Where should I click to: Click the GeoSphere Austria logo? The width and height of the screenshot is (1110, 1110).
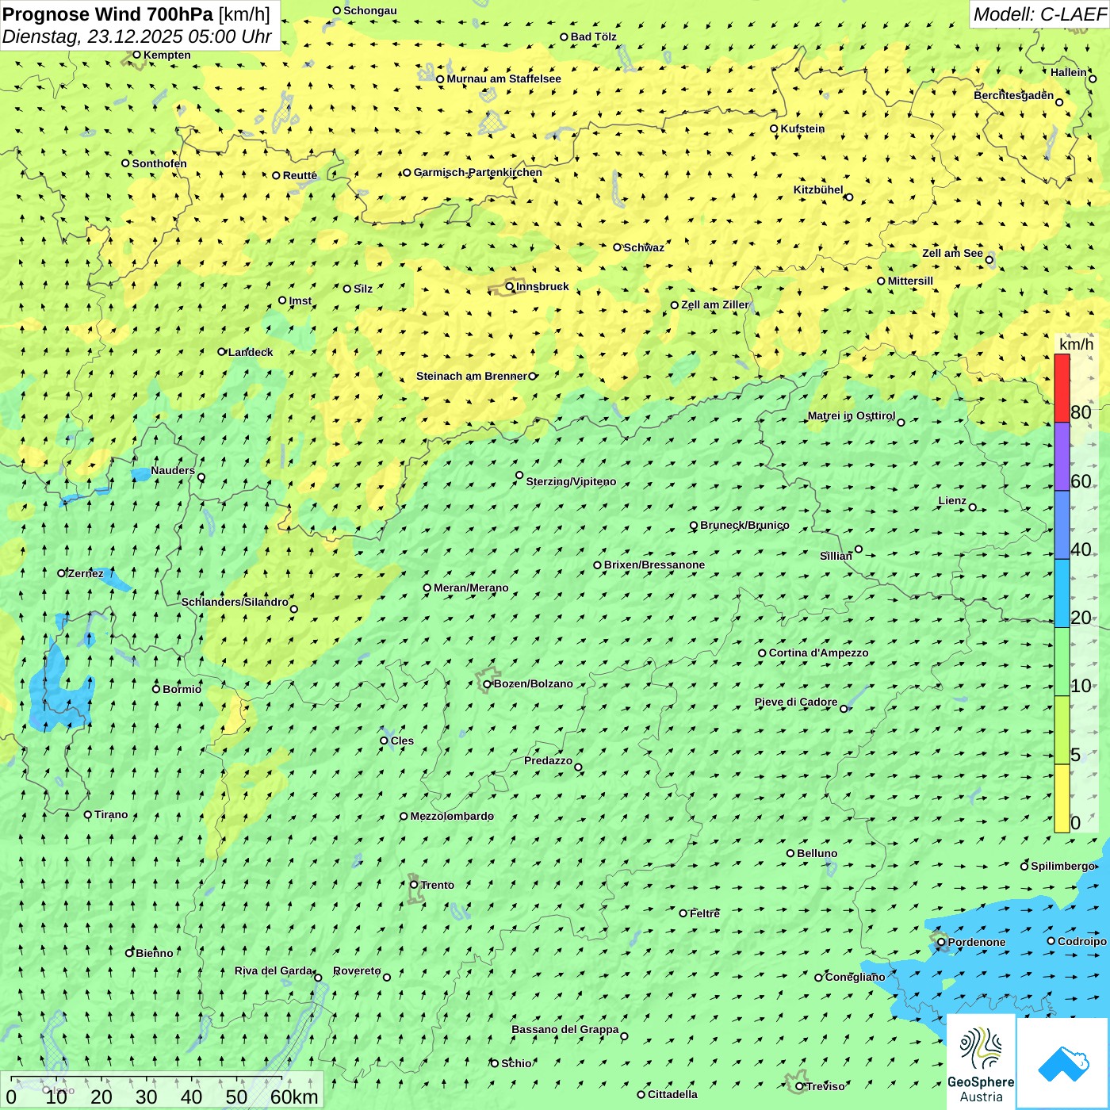point(981,1063)
